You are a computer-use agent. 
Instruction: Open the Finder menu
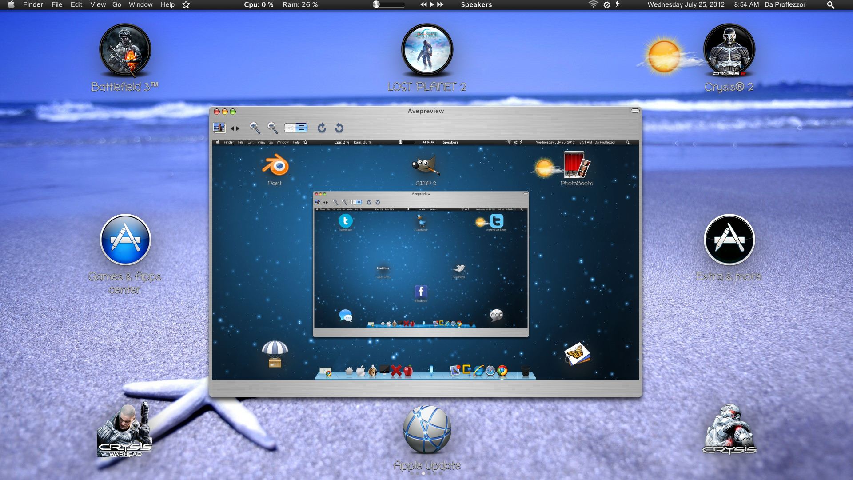(33, 4)
